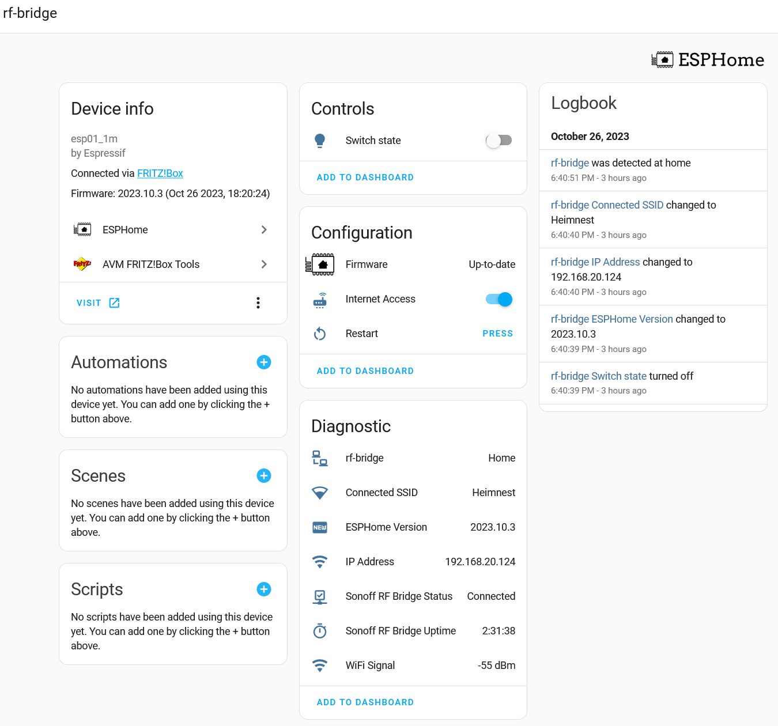Screen dimensions: 778x726
Task: Click ADD TO DASHBOARD under Controls
Action: pyautogui.click(x=365, y=177)
